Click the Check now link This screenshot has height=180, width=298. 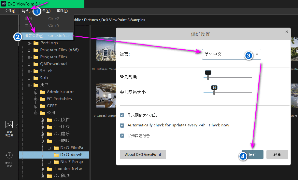[x=219, y=125]
